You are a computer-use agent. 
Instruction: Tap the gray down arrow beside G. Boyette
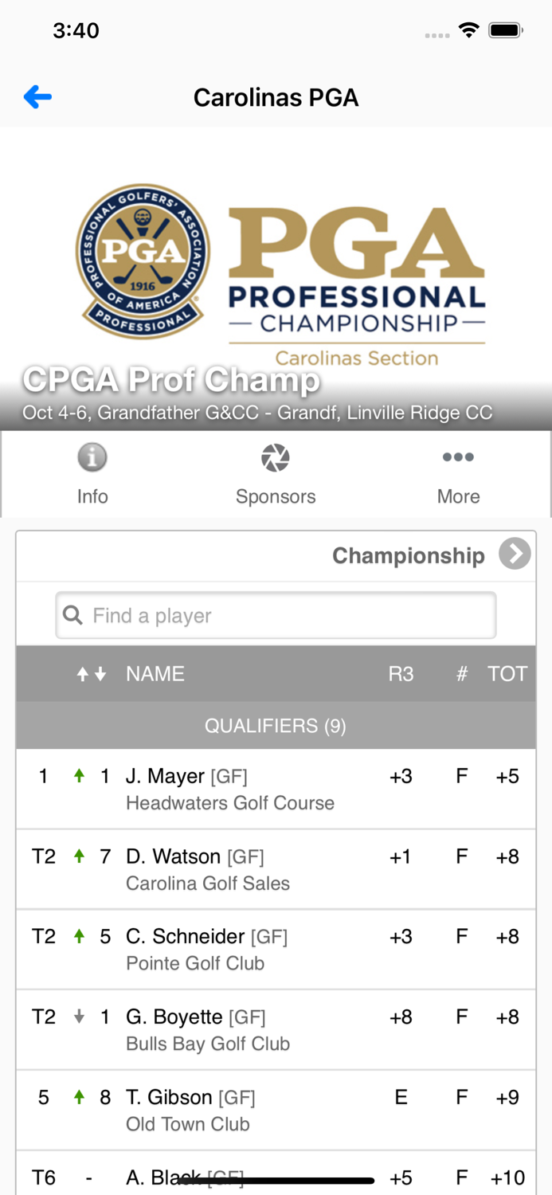tap(78, 1017)
